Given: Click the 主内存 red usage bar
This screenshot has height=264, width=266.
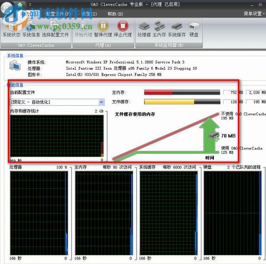Looking at the screenshot, I should [x=182, y=92].
